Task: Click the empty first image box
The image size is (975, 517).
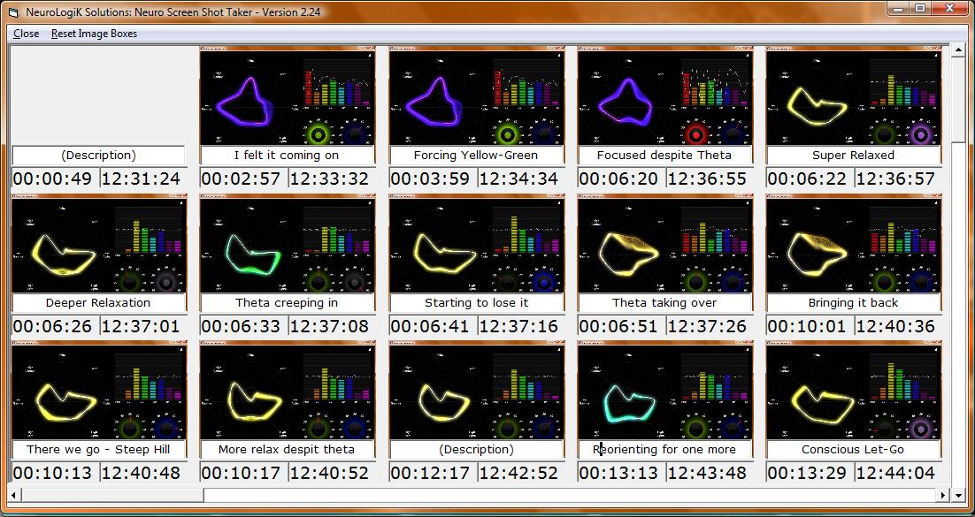Action: click(x=98, y=97)
